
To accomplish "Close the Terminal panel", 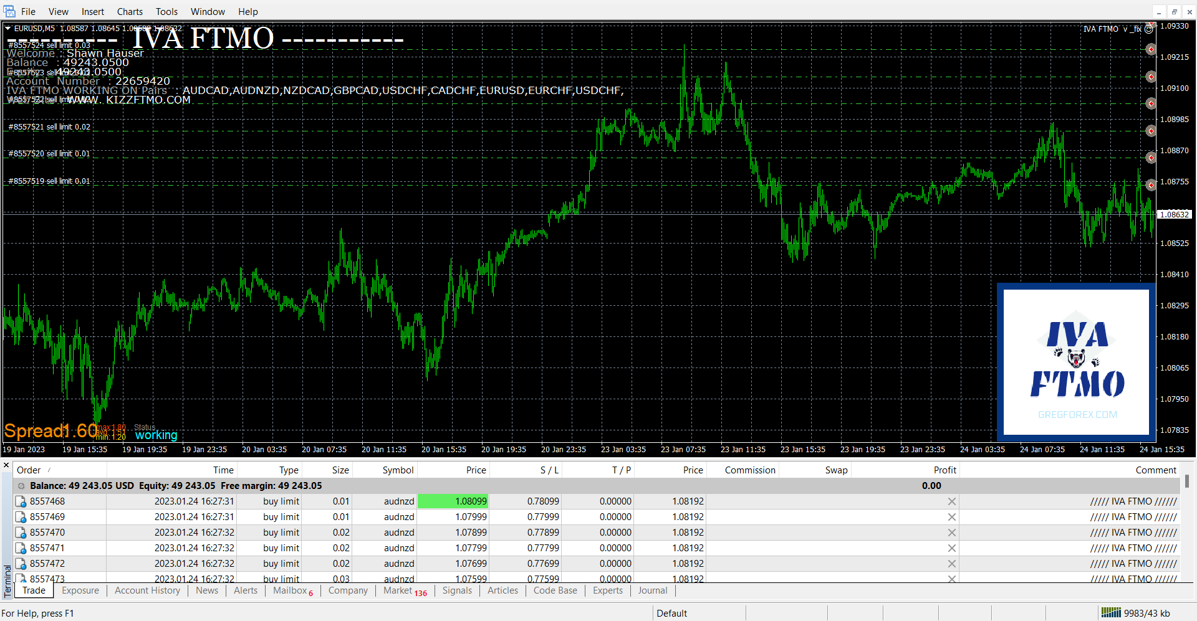I will [x=6, y=465].
